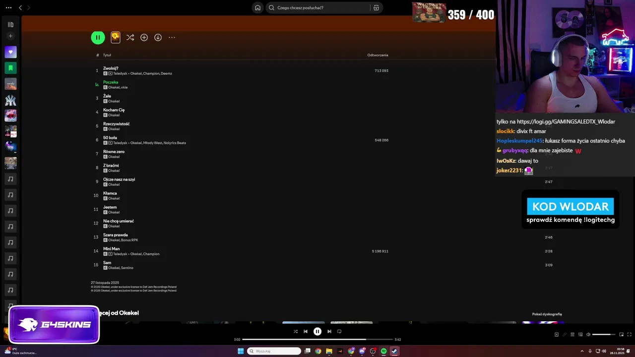
Task: Open the Spotify three-dot app menu
Action: pos(8,7)
